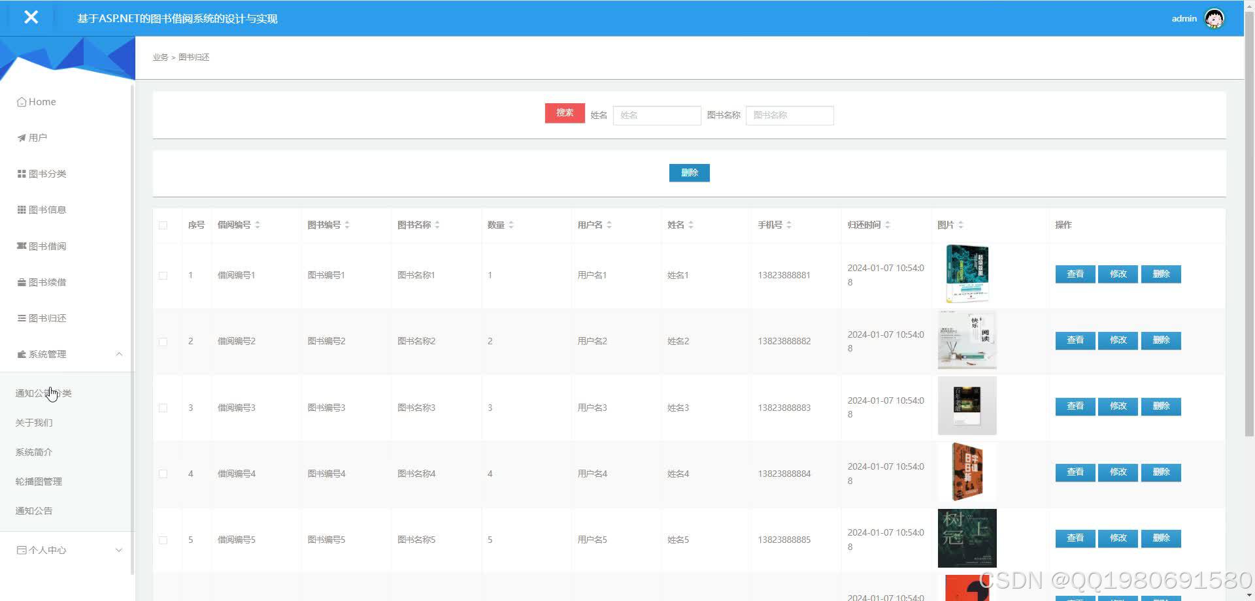The height and width of the screenshot is (601, 1255).
Task: Delete record 借阅编号5
Action: click(1161, 538)
